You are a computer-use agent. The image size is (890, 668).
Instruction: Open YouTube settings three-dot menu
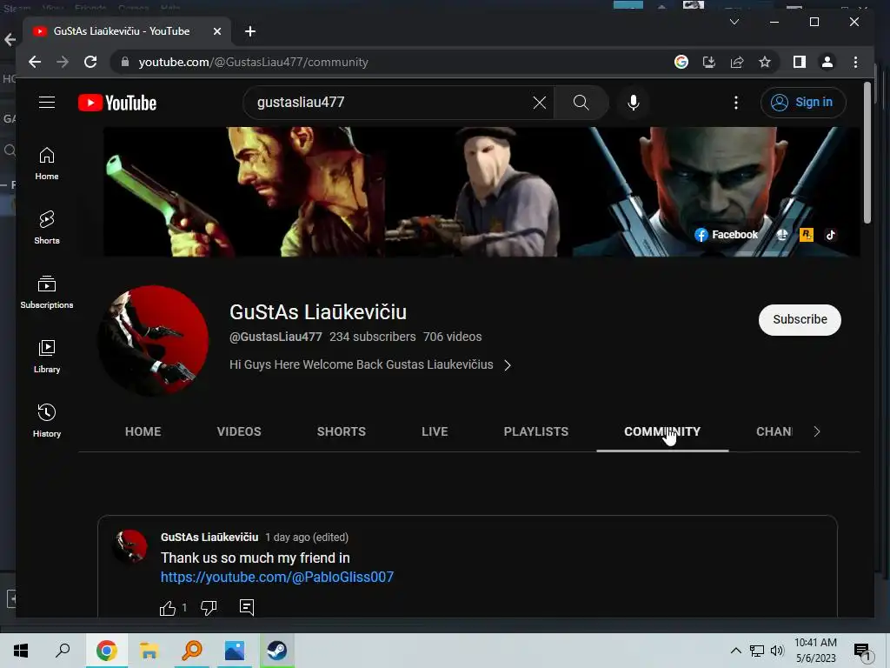736,103
